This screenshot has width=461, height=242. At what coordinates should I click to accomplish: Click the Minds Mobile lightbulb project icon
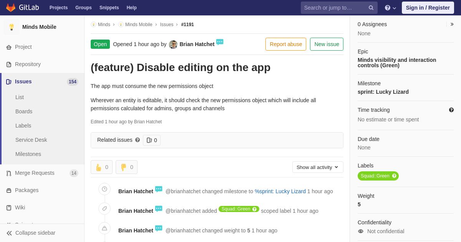12,27
